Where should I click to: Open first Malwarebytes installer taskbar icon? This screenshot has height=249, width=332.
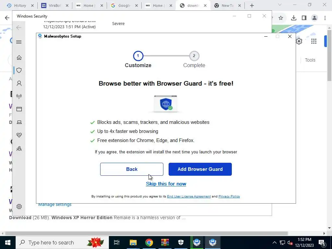197,243
